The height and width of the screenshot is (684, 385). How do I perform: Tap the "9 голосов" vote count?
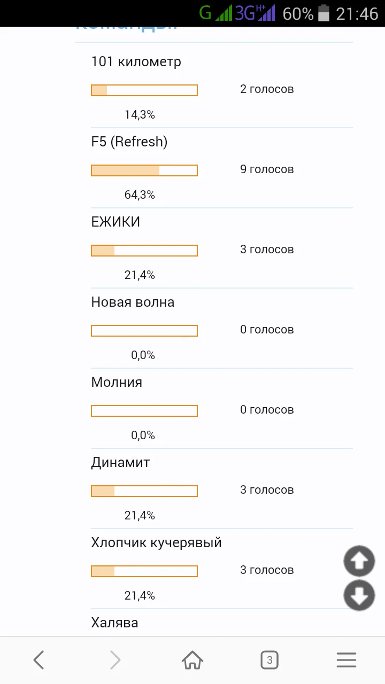tap(267, 169)
